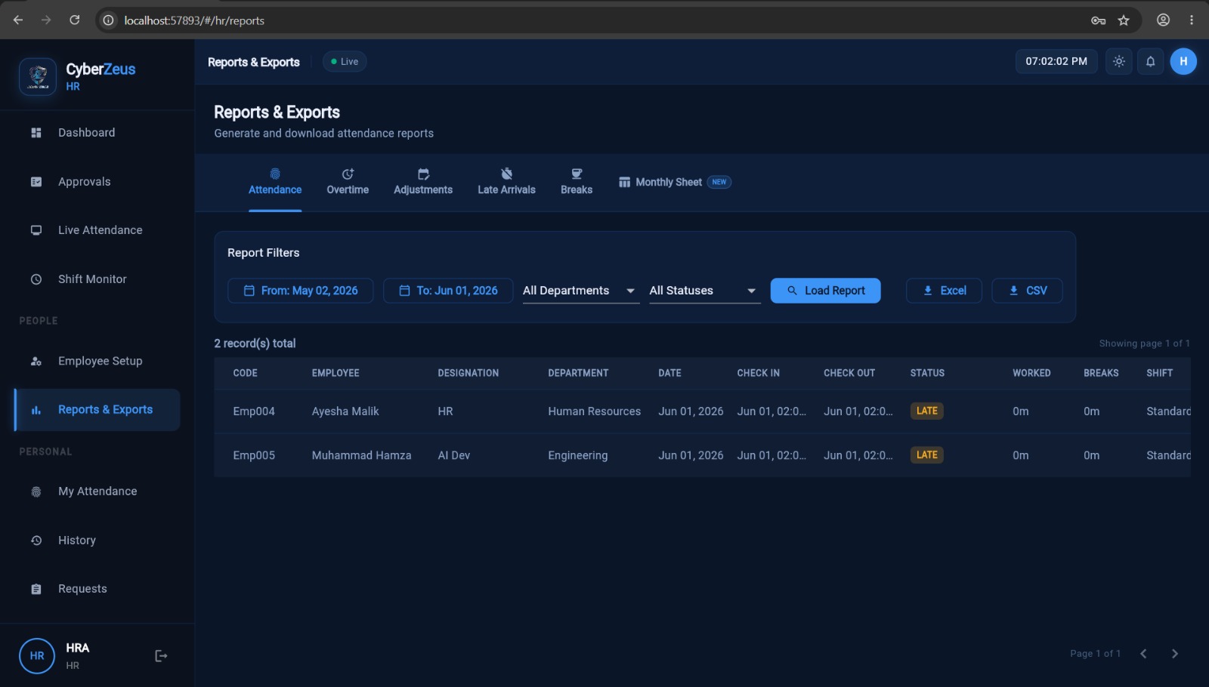
Task: Select Reports & Exports sidebar item
Action: [x=97, y=410]
